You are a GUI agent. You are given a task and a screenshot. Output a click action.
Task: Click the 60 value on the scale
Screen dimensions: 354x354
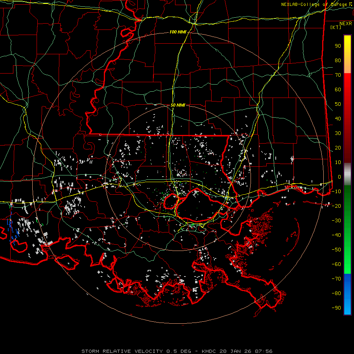tap(338, 89)
